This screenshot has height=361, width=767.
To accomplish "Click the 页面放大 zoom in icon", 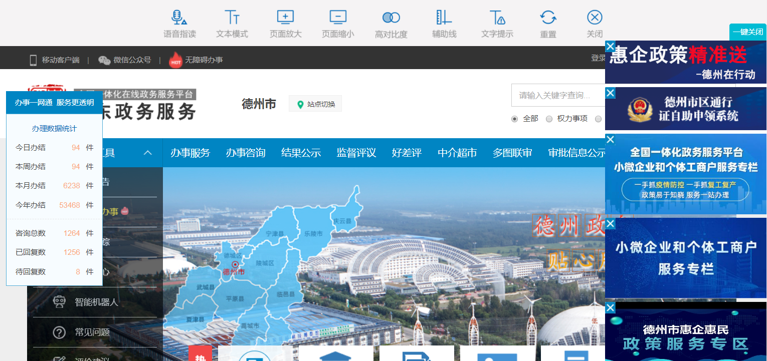I will point(285,23).
